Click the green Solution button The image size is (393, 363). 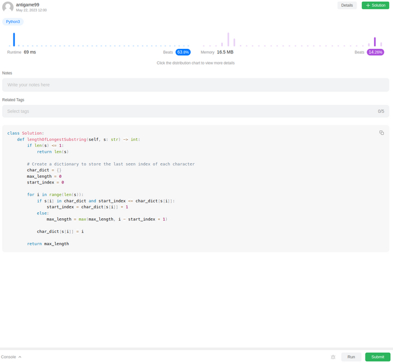tap(376, 5)
